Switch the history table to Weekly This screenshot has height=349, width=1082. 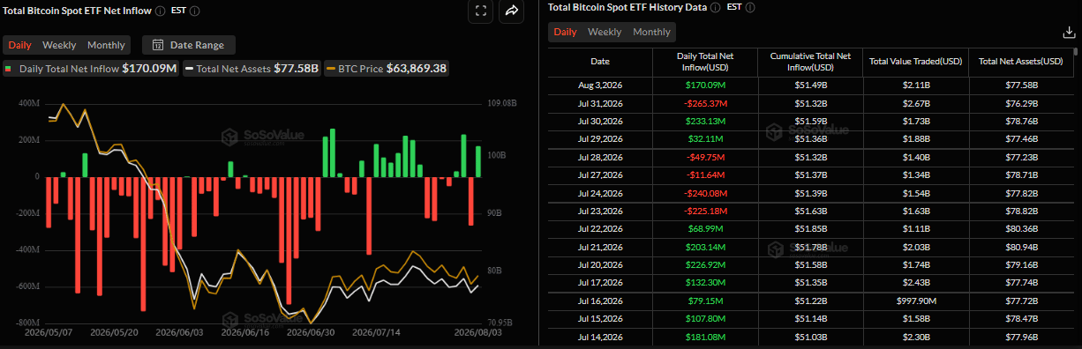605,32
